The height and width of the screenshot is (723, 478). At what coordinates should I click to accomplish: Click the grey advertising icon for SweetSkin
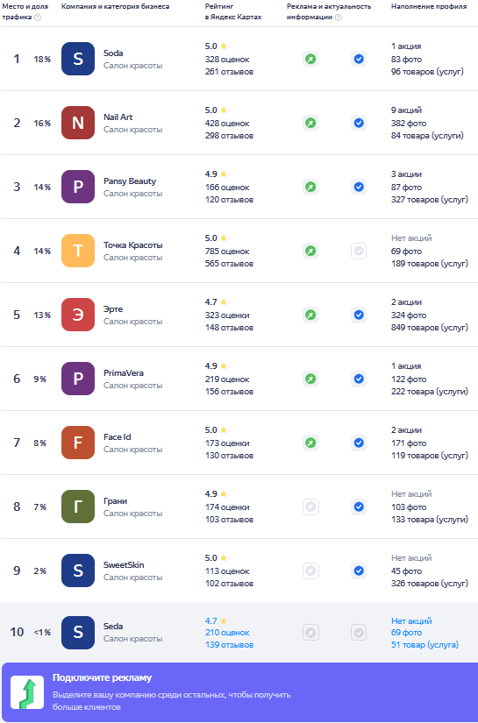(x=311, y=571)
